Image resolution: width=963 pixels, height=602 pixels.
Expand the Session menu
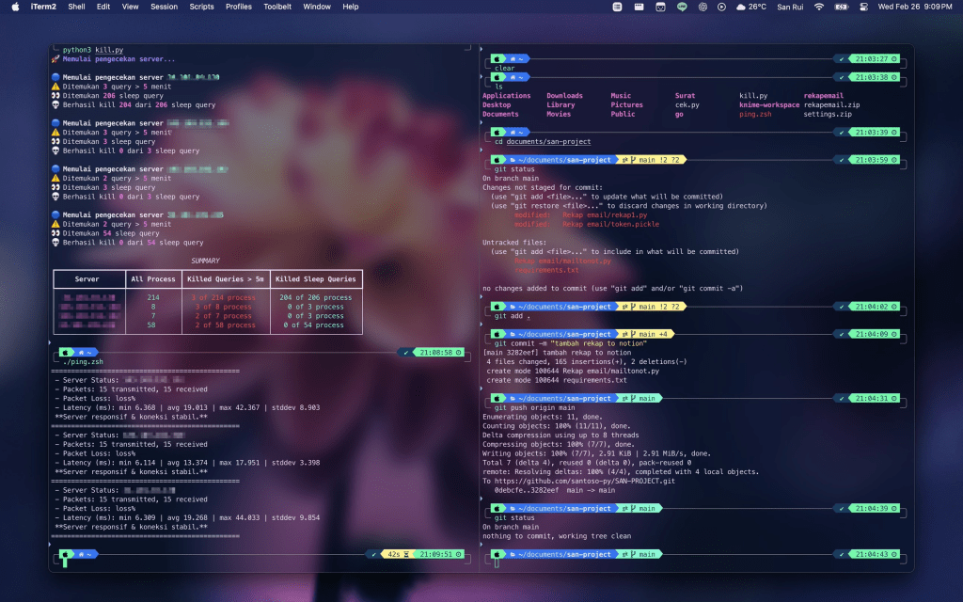(x=164, y=7)
